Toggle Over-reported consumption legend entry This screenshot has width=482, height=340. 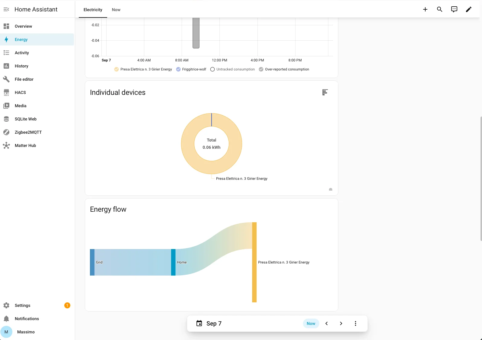[x=284, y=69]
